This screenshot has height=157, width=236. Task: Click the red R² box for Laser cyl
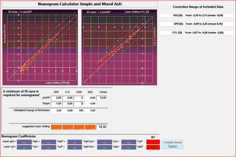click(153, 147)
